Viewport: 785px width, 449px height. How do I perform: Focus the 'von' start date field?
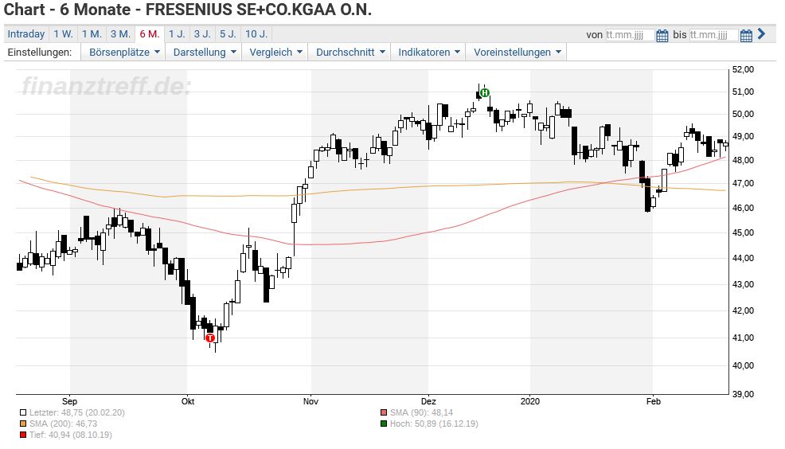[629, 34]
